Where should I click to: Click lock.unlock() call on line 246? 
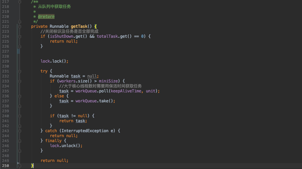click(x=66, y=146)
